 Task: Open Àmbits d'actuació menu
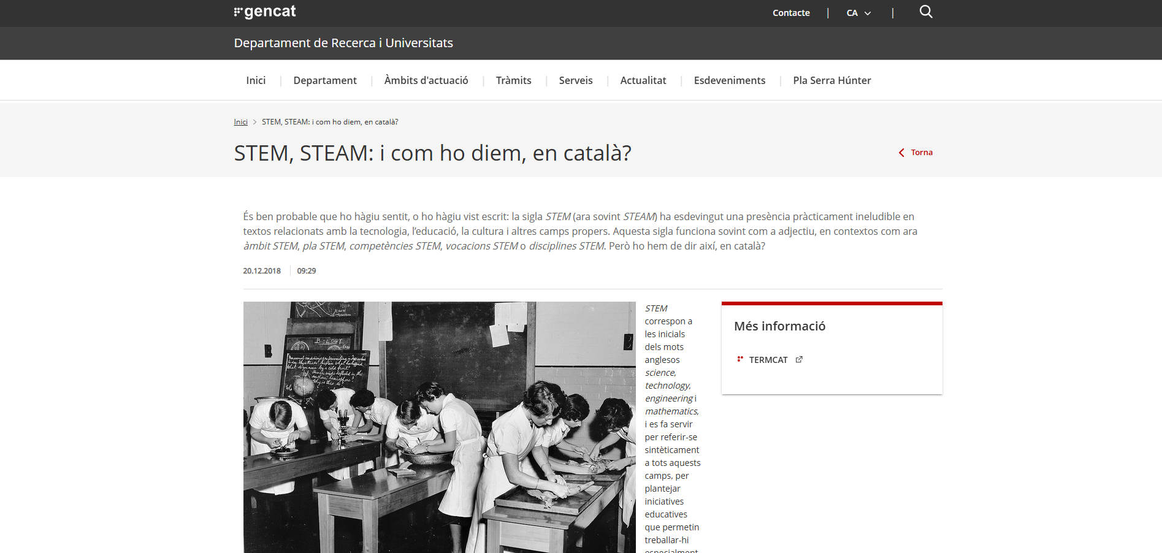(426, 80)
